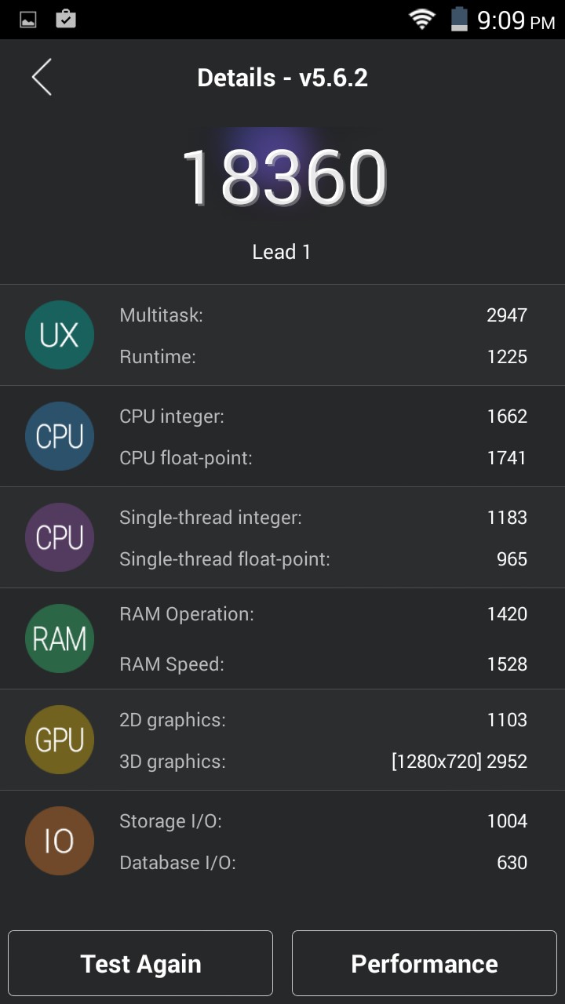Tap the Lead 1 device name
Screen dimensions: 565x1004
pos(282,252)
